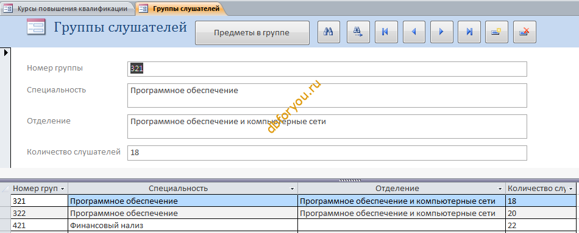Image resolution: width=579 pixels, height=233 pixels.
Task: Go to the previous record
Action: click(414, 32)
